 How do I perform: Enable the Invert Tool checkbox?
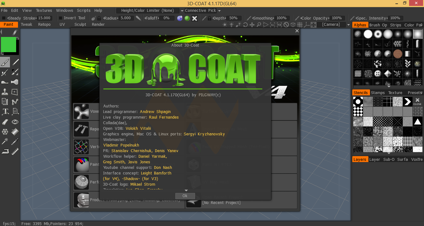61,18
